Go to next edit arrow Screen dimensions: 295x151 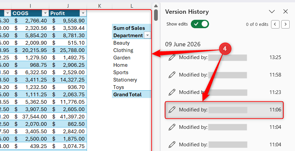point(286,24)
